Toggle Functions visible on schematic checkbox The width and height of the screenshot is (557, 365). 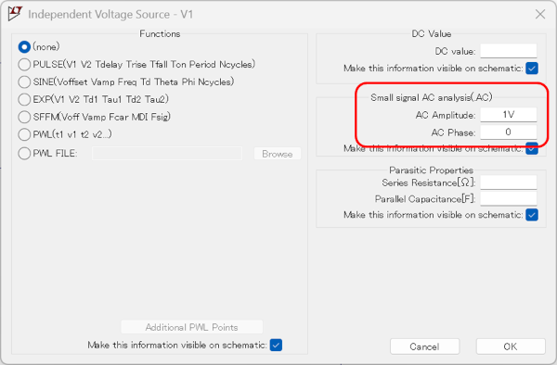click(x=276, y=345)
